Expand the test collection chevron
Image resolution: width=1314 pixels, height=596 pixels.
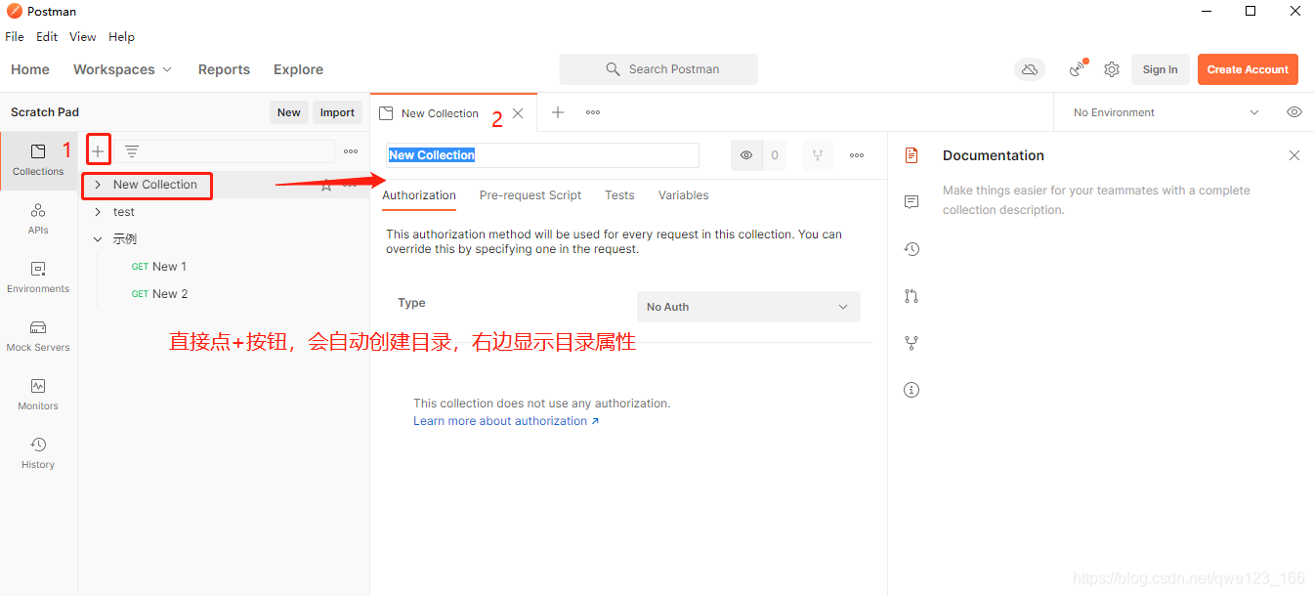tap(98, 212)
